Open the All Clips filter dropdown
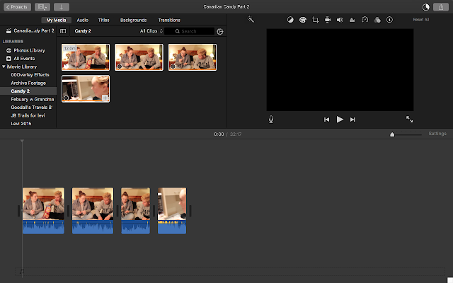Image resolution: width=453 pixels, height=283 pixels. click(x=151, y=31)
